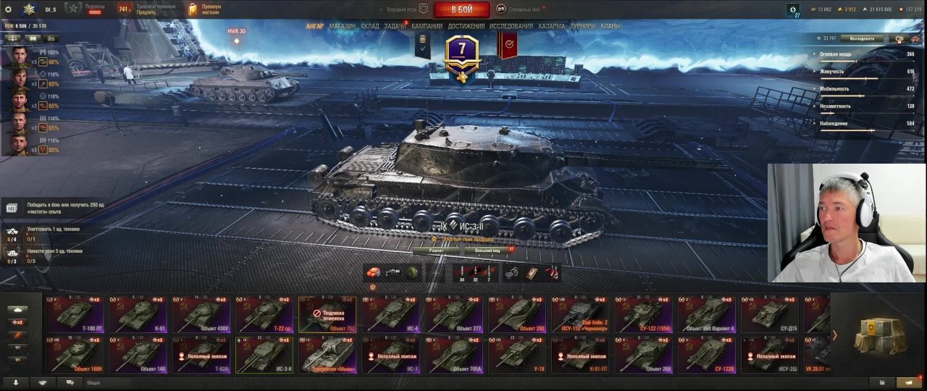Switch to the МАГАЗИН tab
This screenshot has width=927, height=391.
(343, 26)
